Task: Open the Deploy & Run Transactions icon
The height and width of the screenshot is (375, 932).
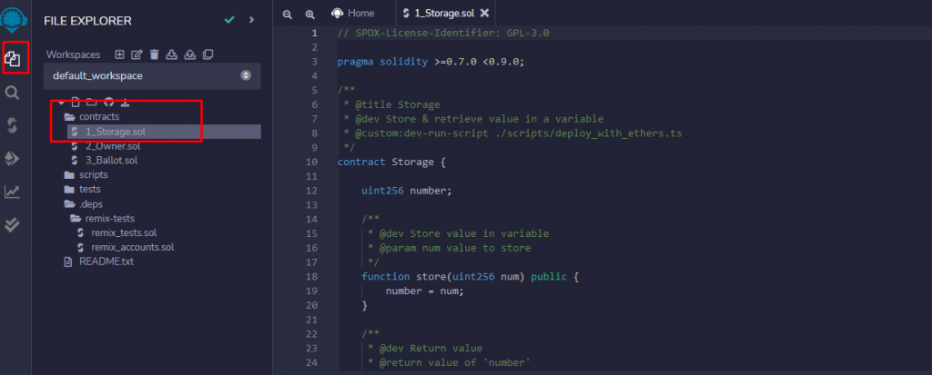Action: tap(13, 158)
